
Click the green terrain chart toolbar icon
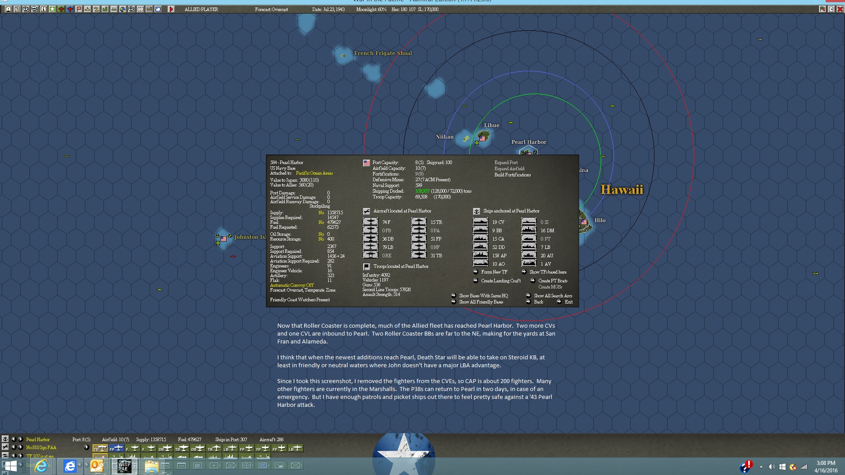[105, 9]
